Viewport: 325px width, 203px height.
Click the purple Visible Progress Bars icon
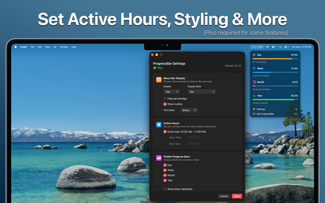[158, 158]
